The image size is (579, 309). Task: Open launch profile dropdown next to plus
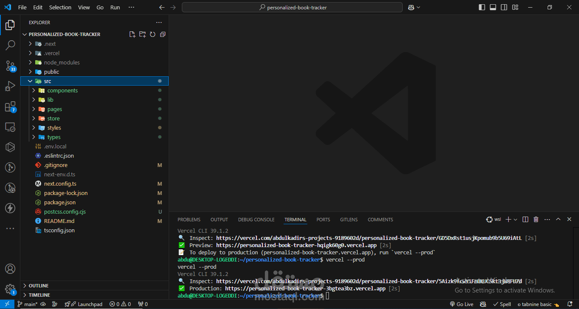[x=515, y=220]
